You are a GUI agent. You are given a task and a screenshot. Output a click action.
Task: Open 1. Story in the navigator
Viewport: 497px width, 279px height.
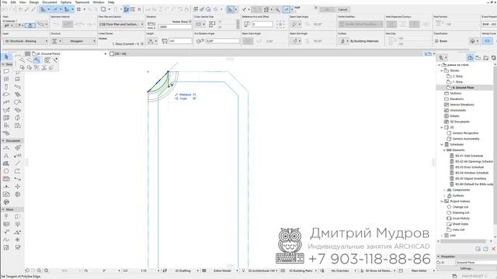(x=457, y=82)
